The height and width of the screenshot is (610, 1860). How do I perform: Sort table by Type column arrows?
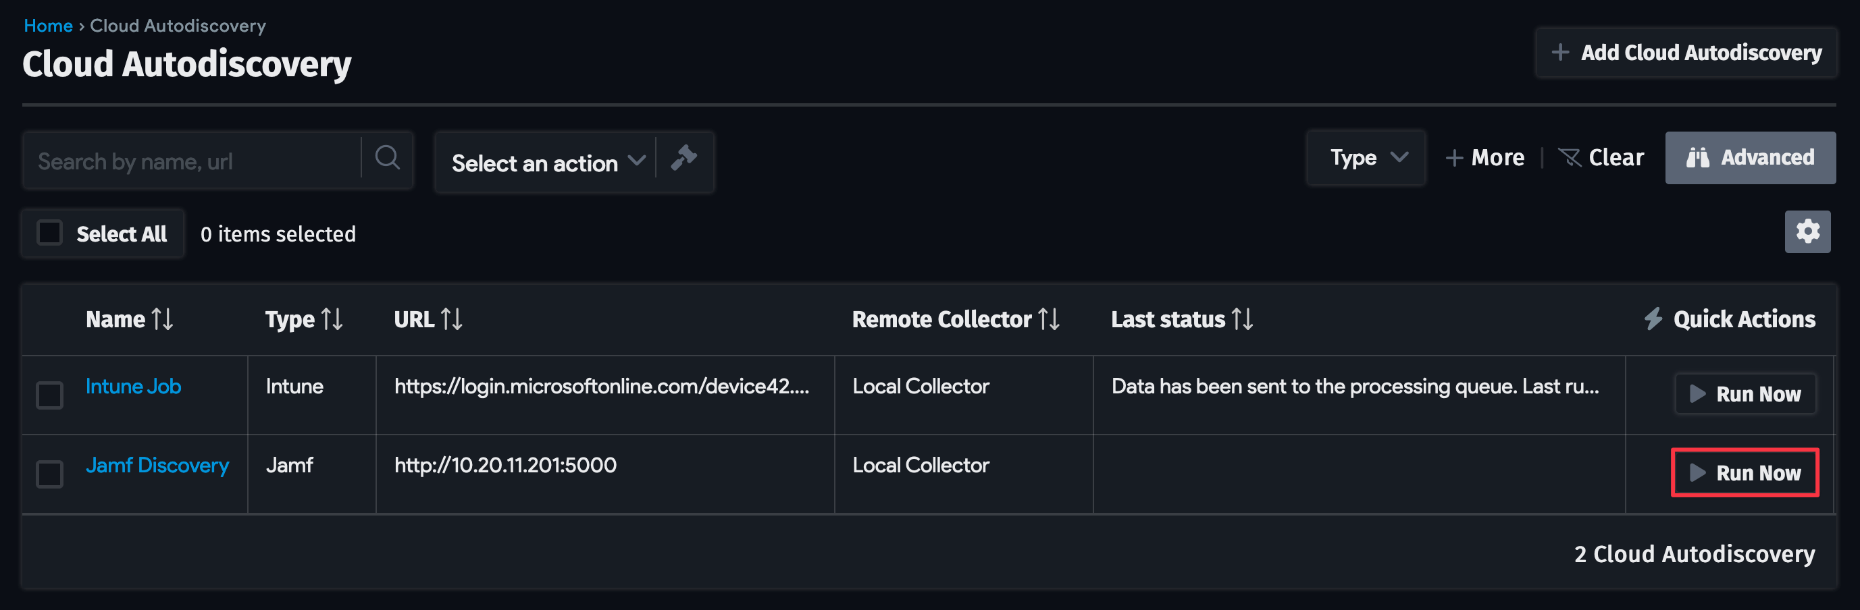pos(332,319)
